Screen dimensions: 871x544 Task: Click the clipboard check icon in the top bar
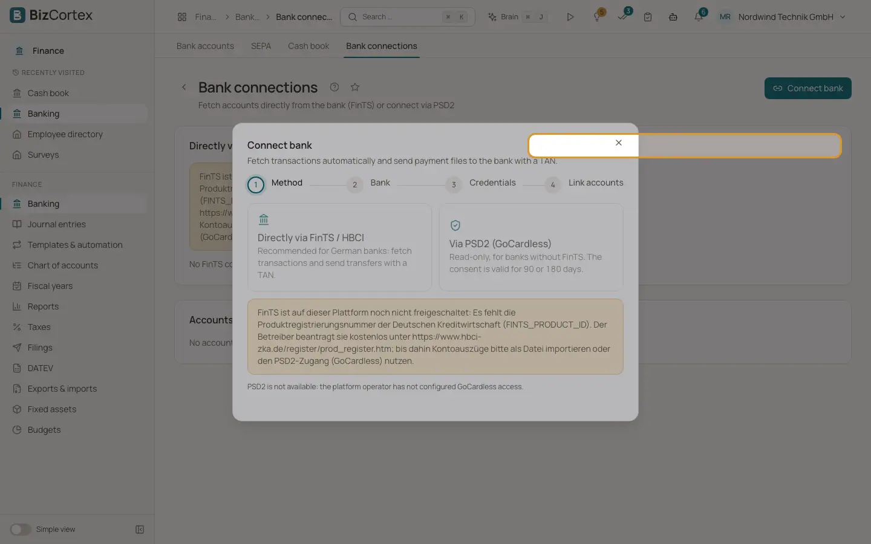(648, 17)
